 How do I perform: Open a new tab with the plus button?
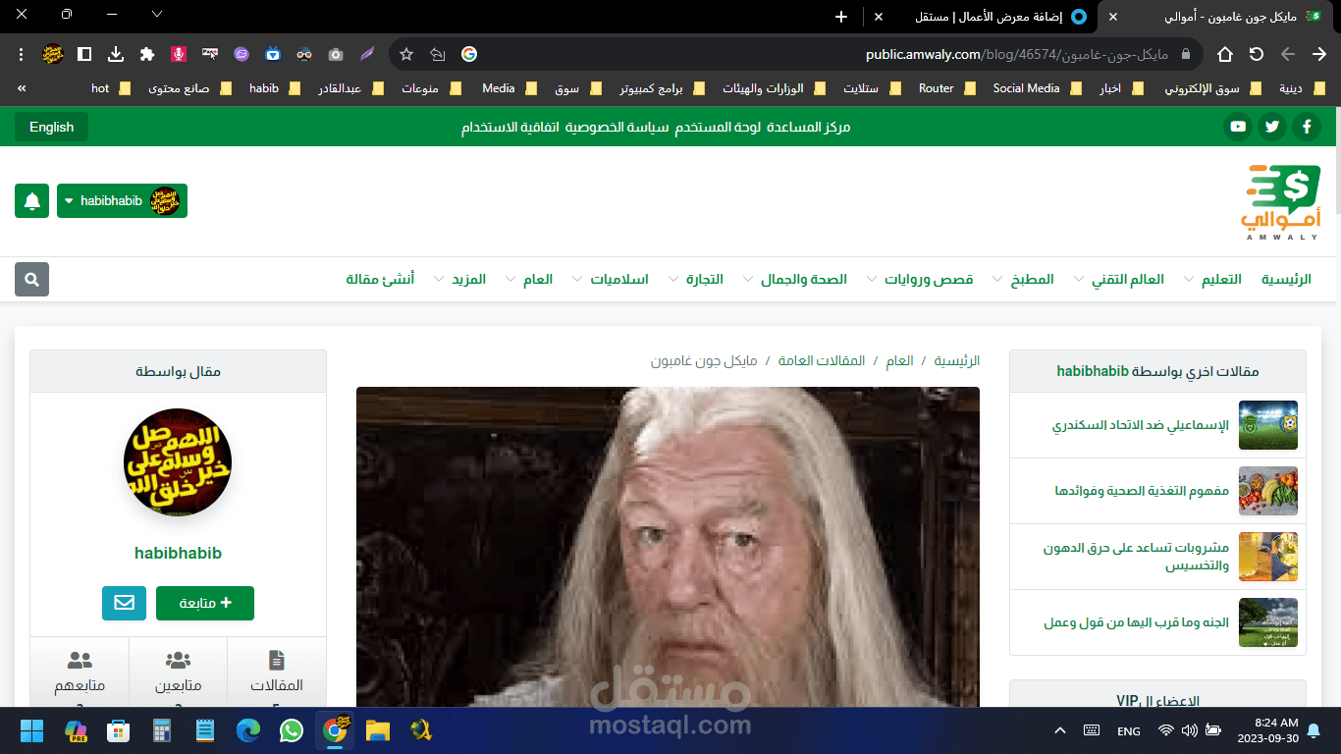coord(841,17)
